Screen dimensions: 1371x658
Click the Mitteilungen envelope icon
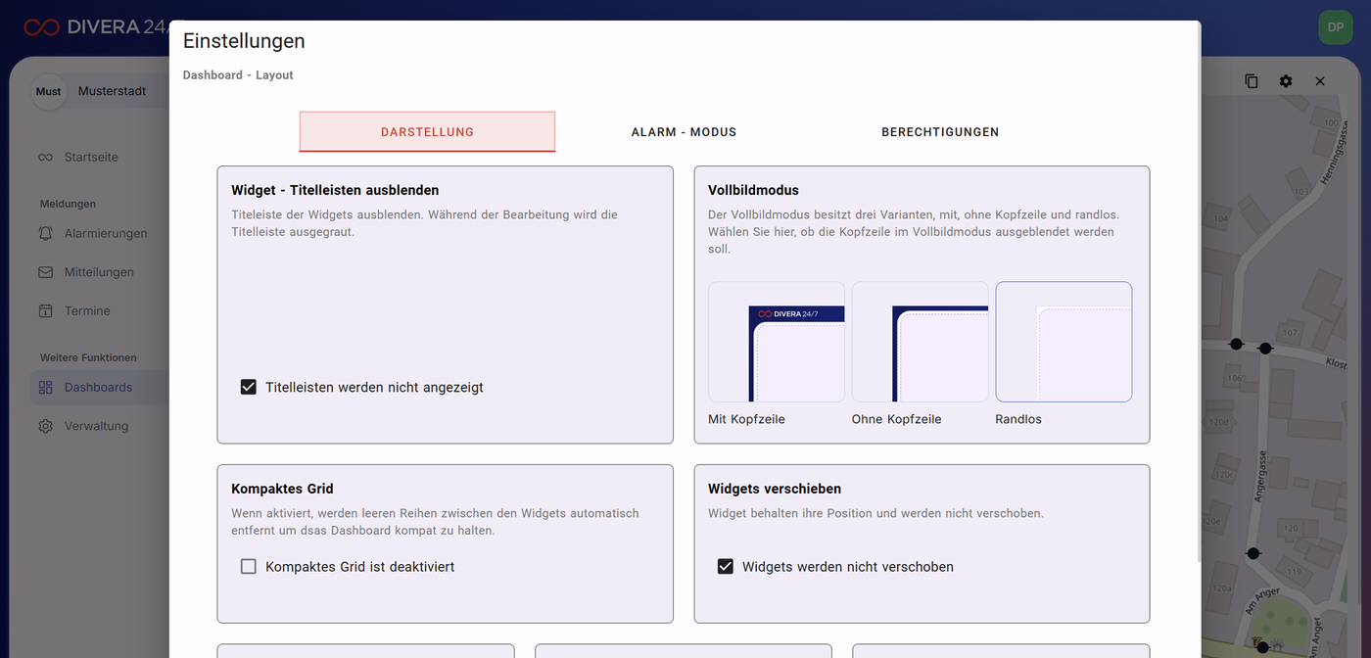(46, 272)
